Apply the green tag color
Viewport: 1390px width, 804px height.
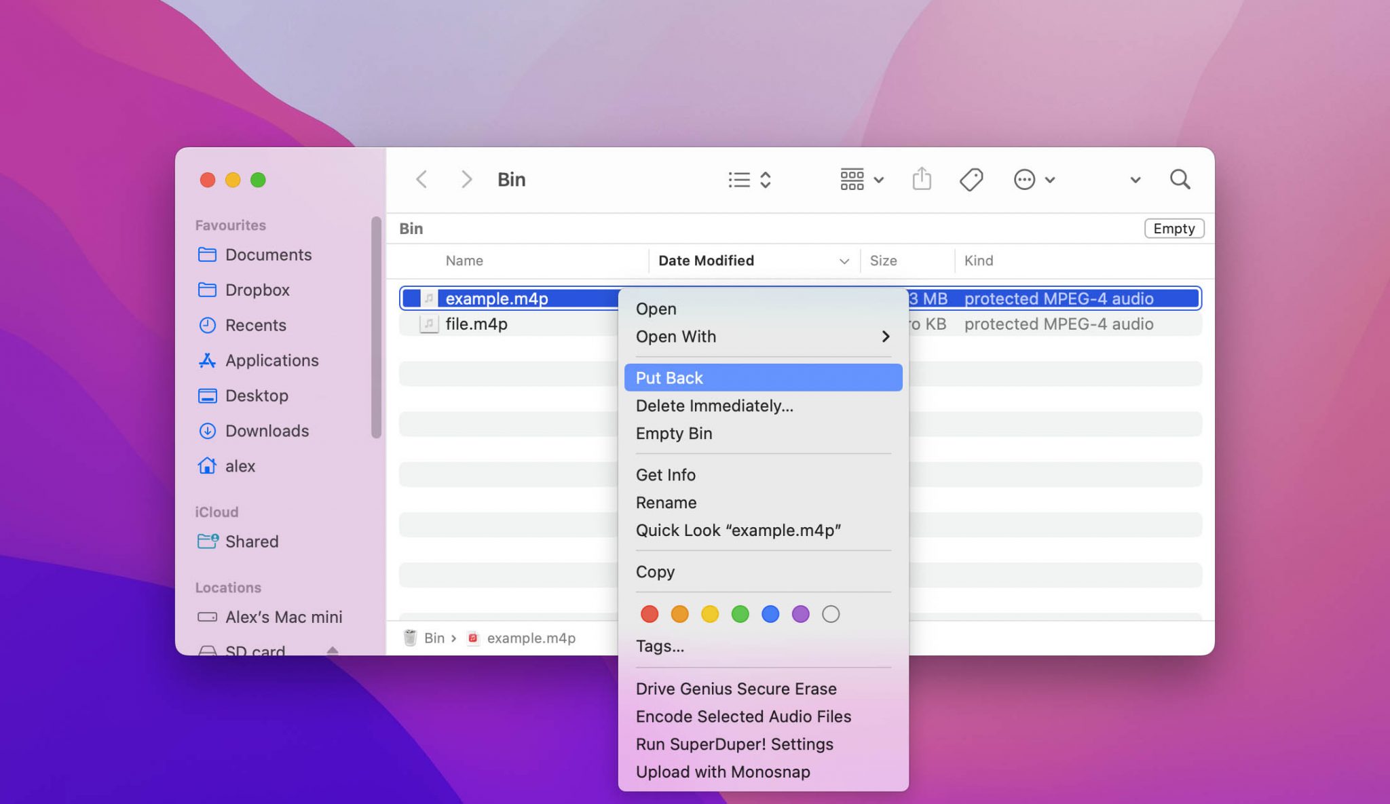click(740, 614)
